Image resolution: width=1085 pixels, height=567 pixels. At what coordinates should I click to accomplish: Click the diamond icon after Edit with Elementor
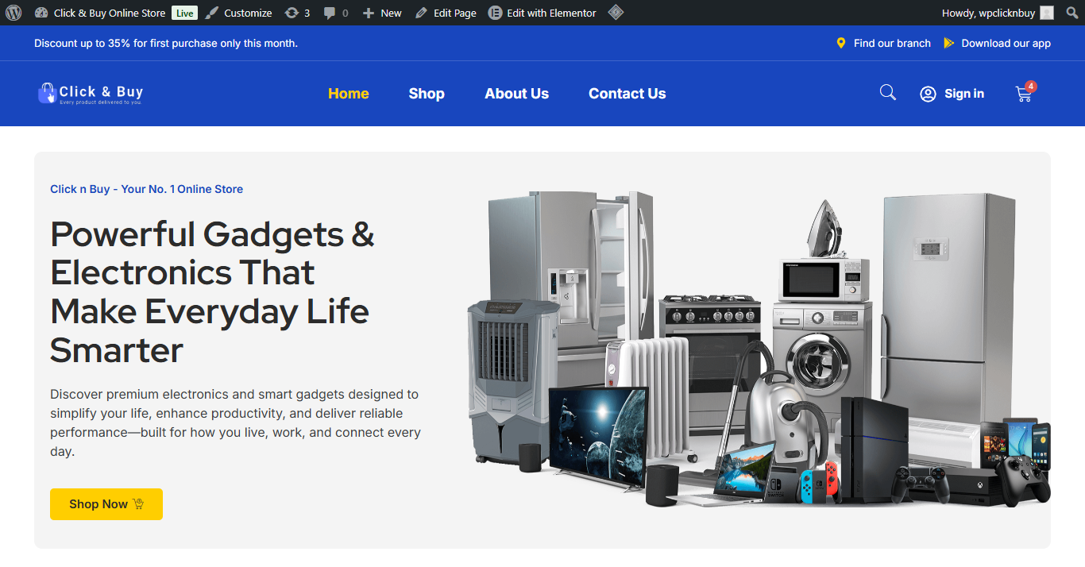(x=616, y=13)
